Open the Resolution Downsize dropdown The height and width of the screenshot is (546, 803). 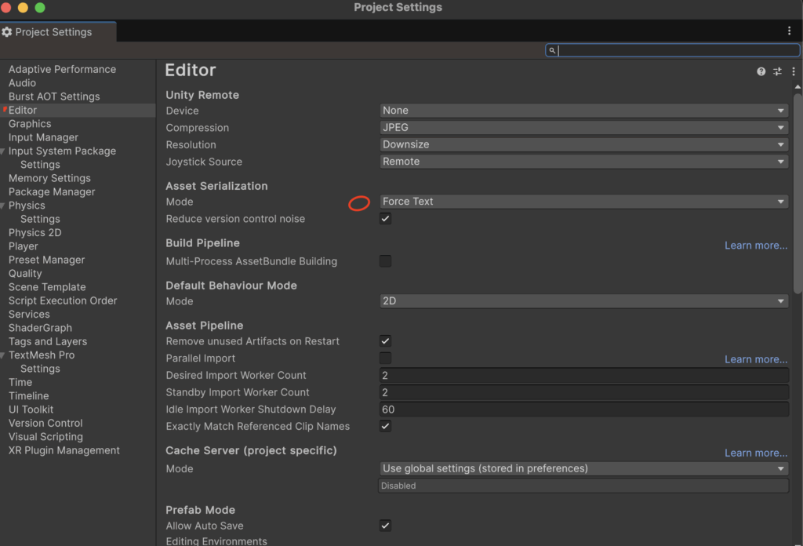[583, 144]
